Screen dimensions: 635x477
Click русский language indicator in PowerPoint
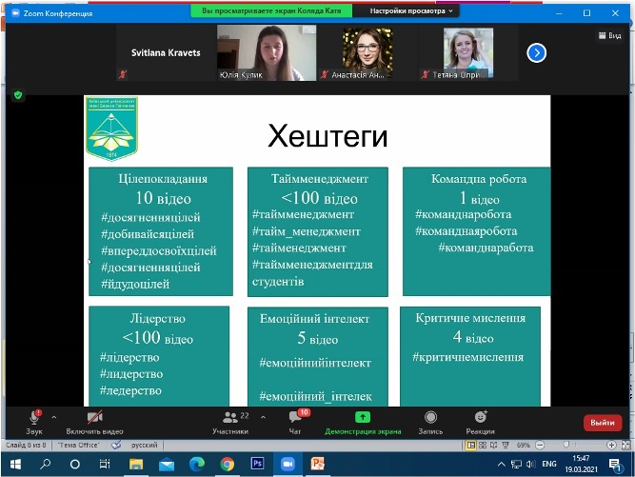tap(144, 445)
